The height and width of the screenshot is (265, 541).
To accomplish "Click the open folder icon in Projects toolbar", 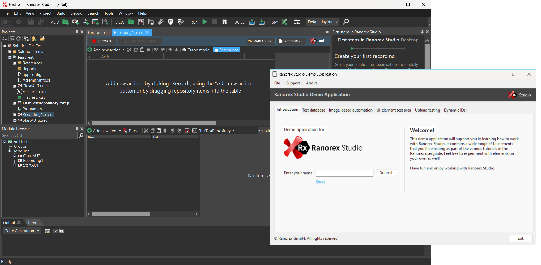I will pos(42,39).
